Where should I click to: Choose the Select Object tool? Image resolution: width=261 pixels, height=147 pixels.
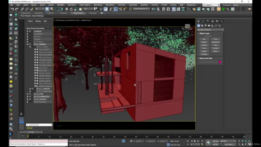click(x=47, y=9)
